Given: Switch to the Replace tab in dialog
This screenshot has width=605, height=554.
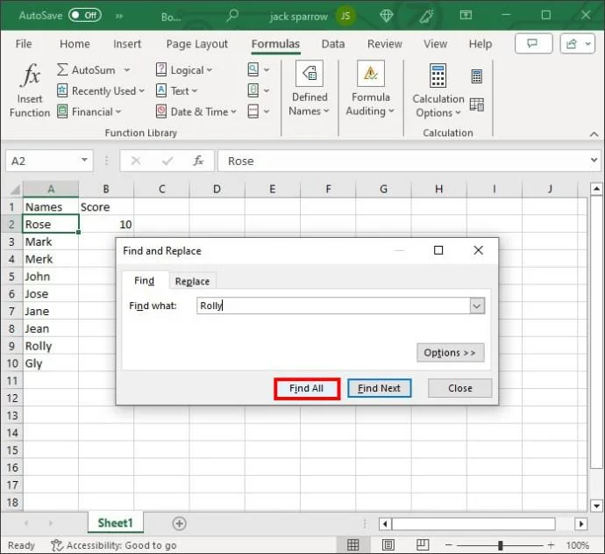Looking at the screenshot, I should 192,281.
